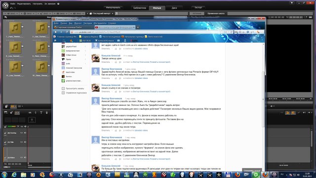Mute the Overlay track speaker icon
Screen dimensions: 316x178
(x=25, y=133)
